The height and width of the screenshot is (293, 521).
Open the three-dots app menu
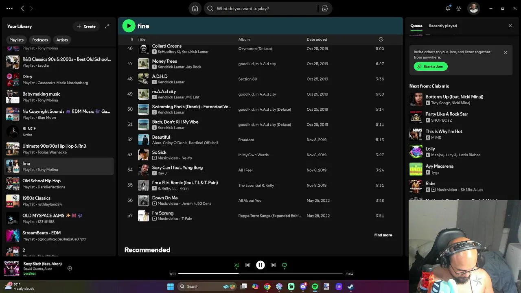pyautogui.click(x=9, y=8)
